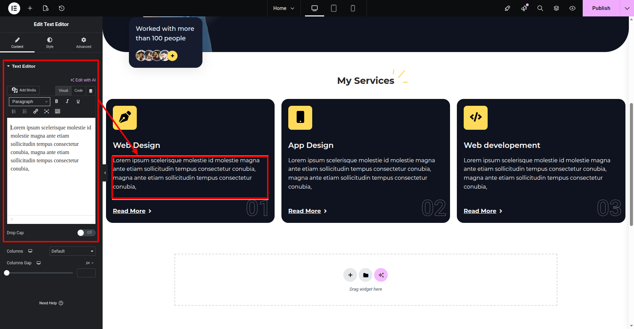Open the revision history icon
This screenshot has height=329, width=634.
pyautogui.click(x=62, y=8)
